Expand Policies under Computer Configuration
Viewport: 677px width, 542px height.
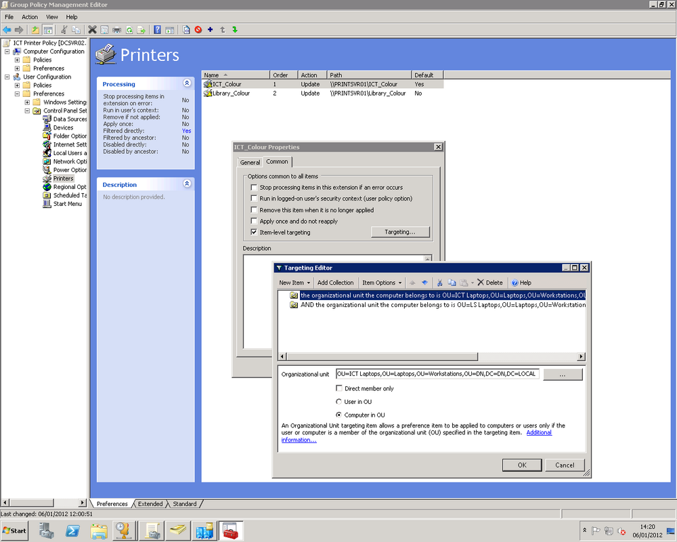tap(17, 60)
